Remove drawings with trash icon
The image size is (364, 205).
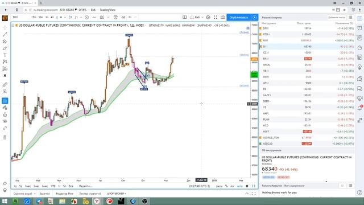point(5,138)
